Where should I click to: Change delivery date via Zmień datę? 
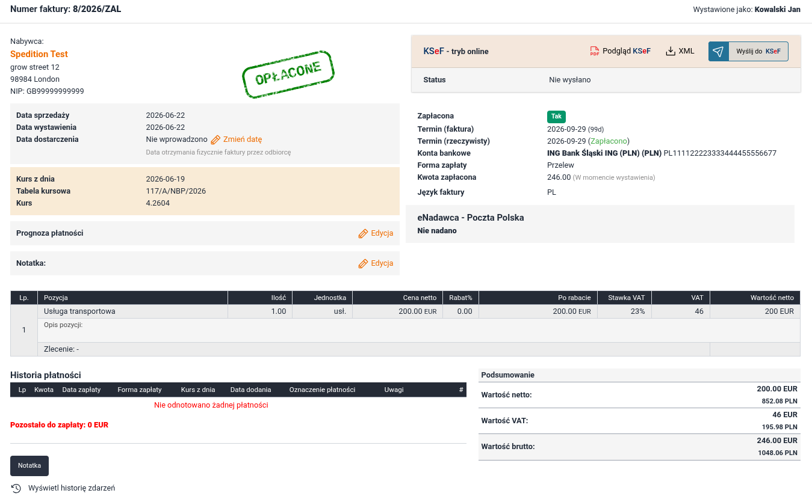pos(243,139)
